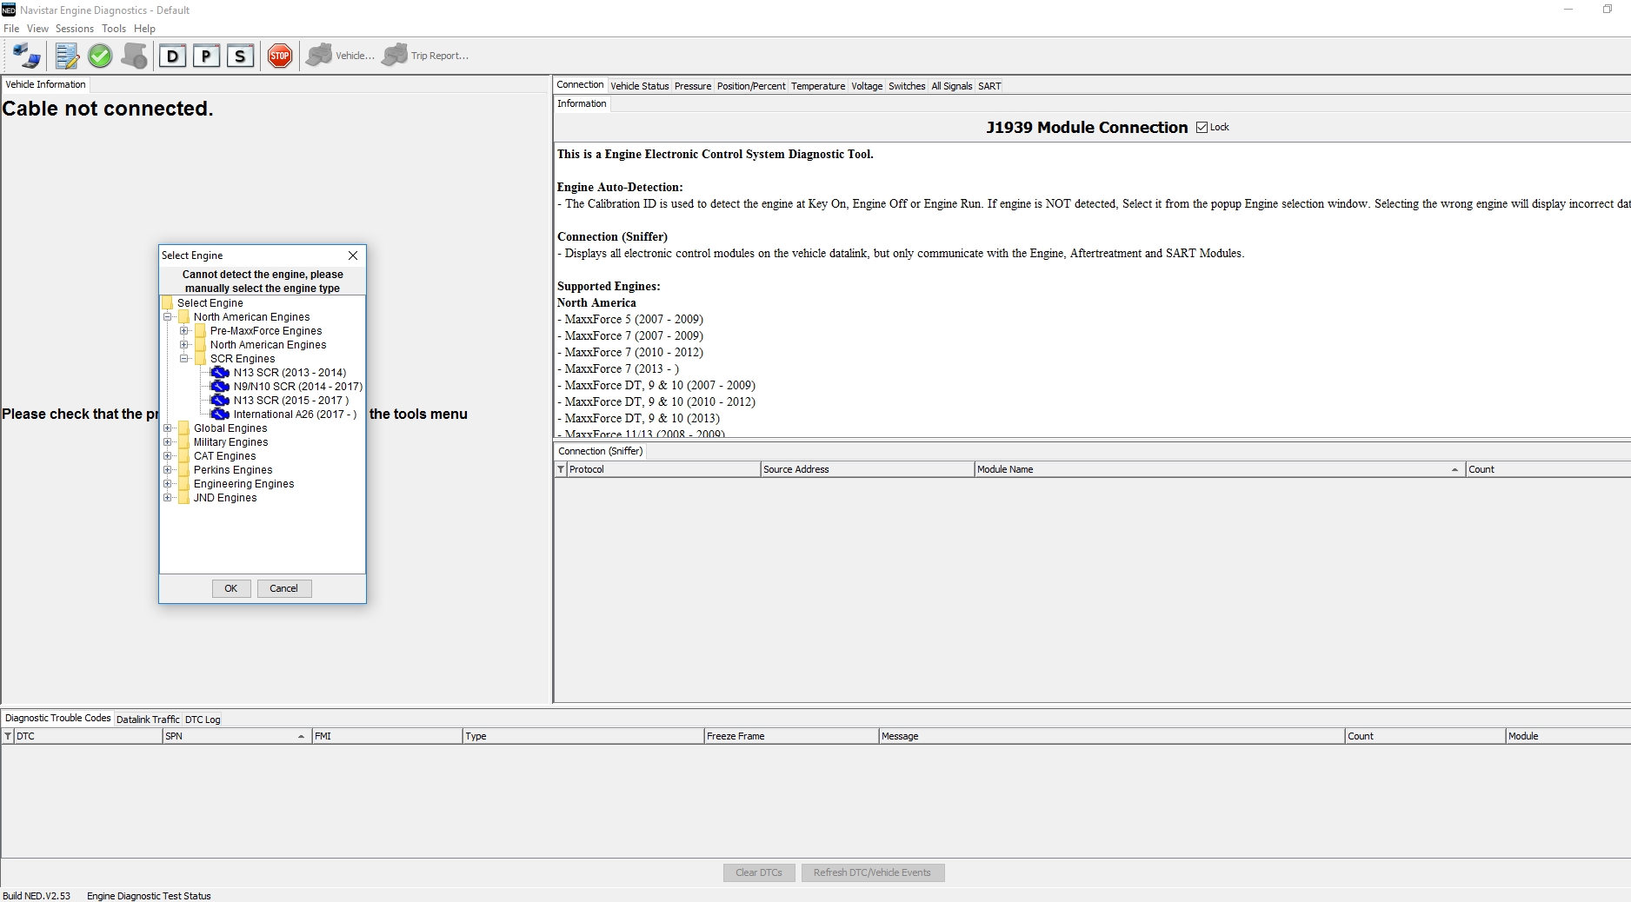
Task: Open the session report editor icon
Action: (x=66, y=56)
